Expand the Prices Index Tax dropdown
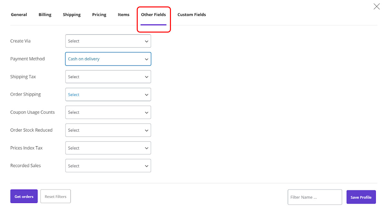This screenshot has height=208, width=387. [108, 148]
